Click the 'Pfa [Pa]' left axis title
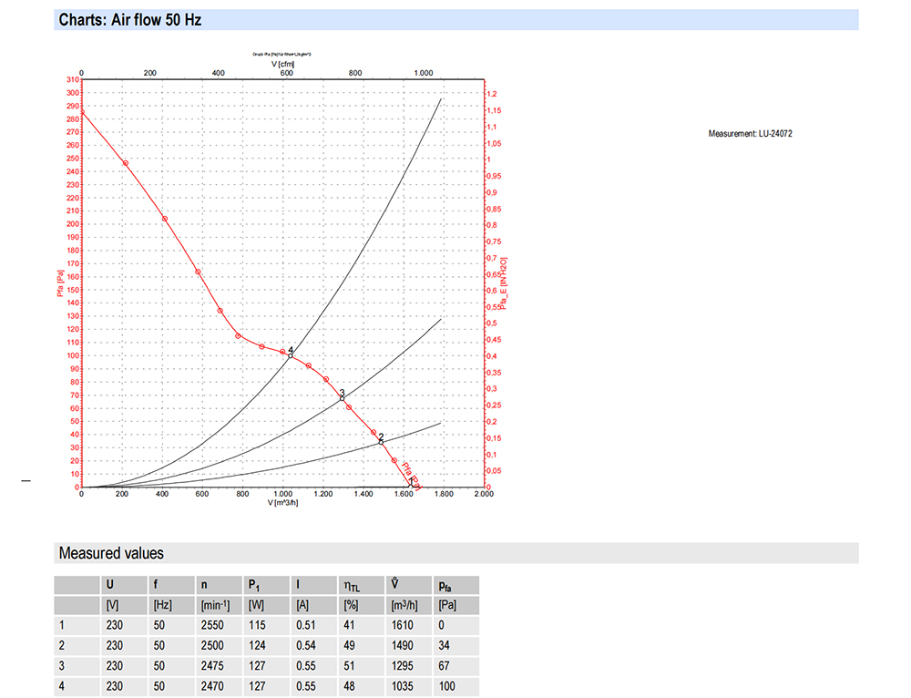This screenshot has height=698, width=911. tap(60, 283)
